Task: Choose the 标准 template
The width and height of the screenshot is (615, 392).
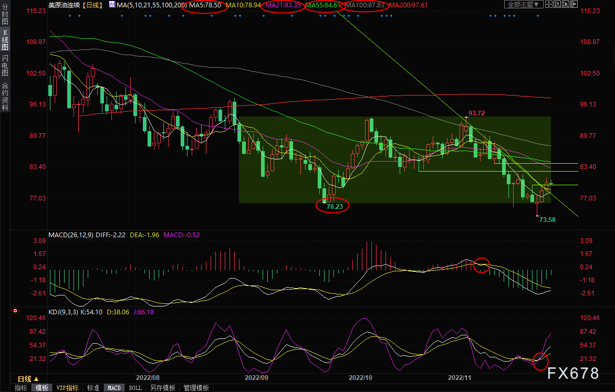Action: [93, 388]
